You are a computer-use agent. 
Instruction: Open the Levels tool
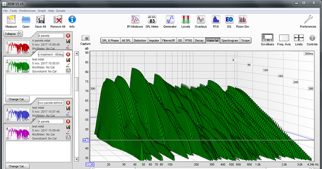click(186, 19)
